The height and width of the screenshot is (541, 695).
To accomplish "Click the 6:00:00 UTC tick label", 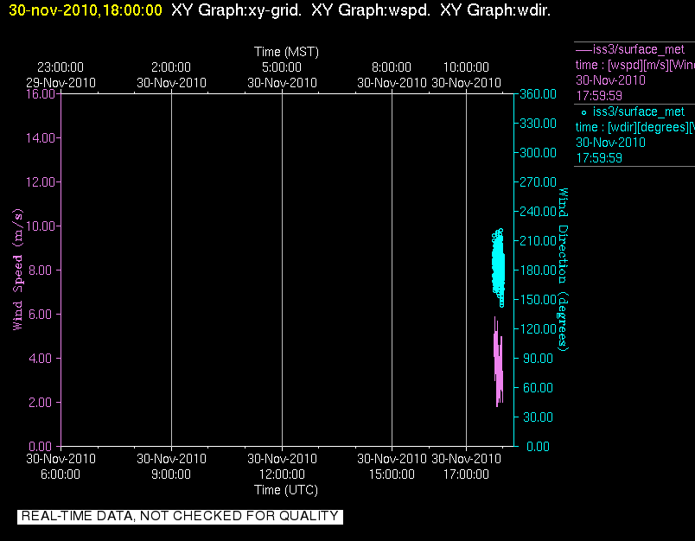I will [61, 474].
